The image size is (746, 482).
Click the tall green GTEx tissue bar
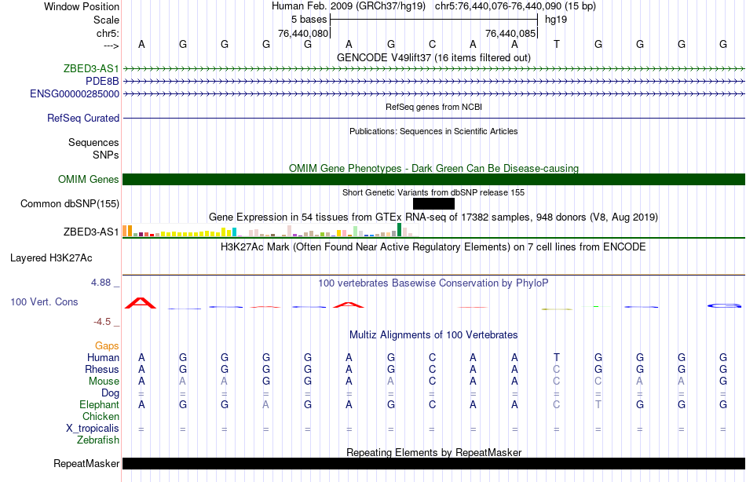point(399,230)
